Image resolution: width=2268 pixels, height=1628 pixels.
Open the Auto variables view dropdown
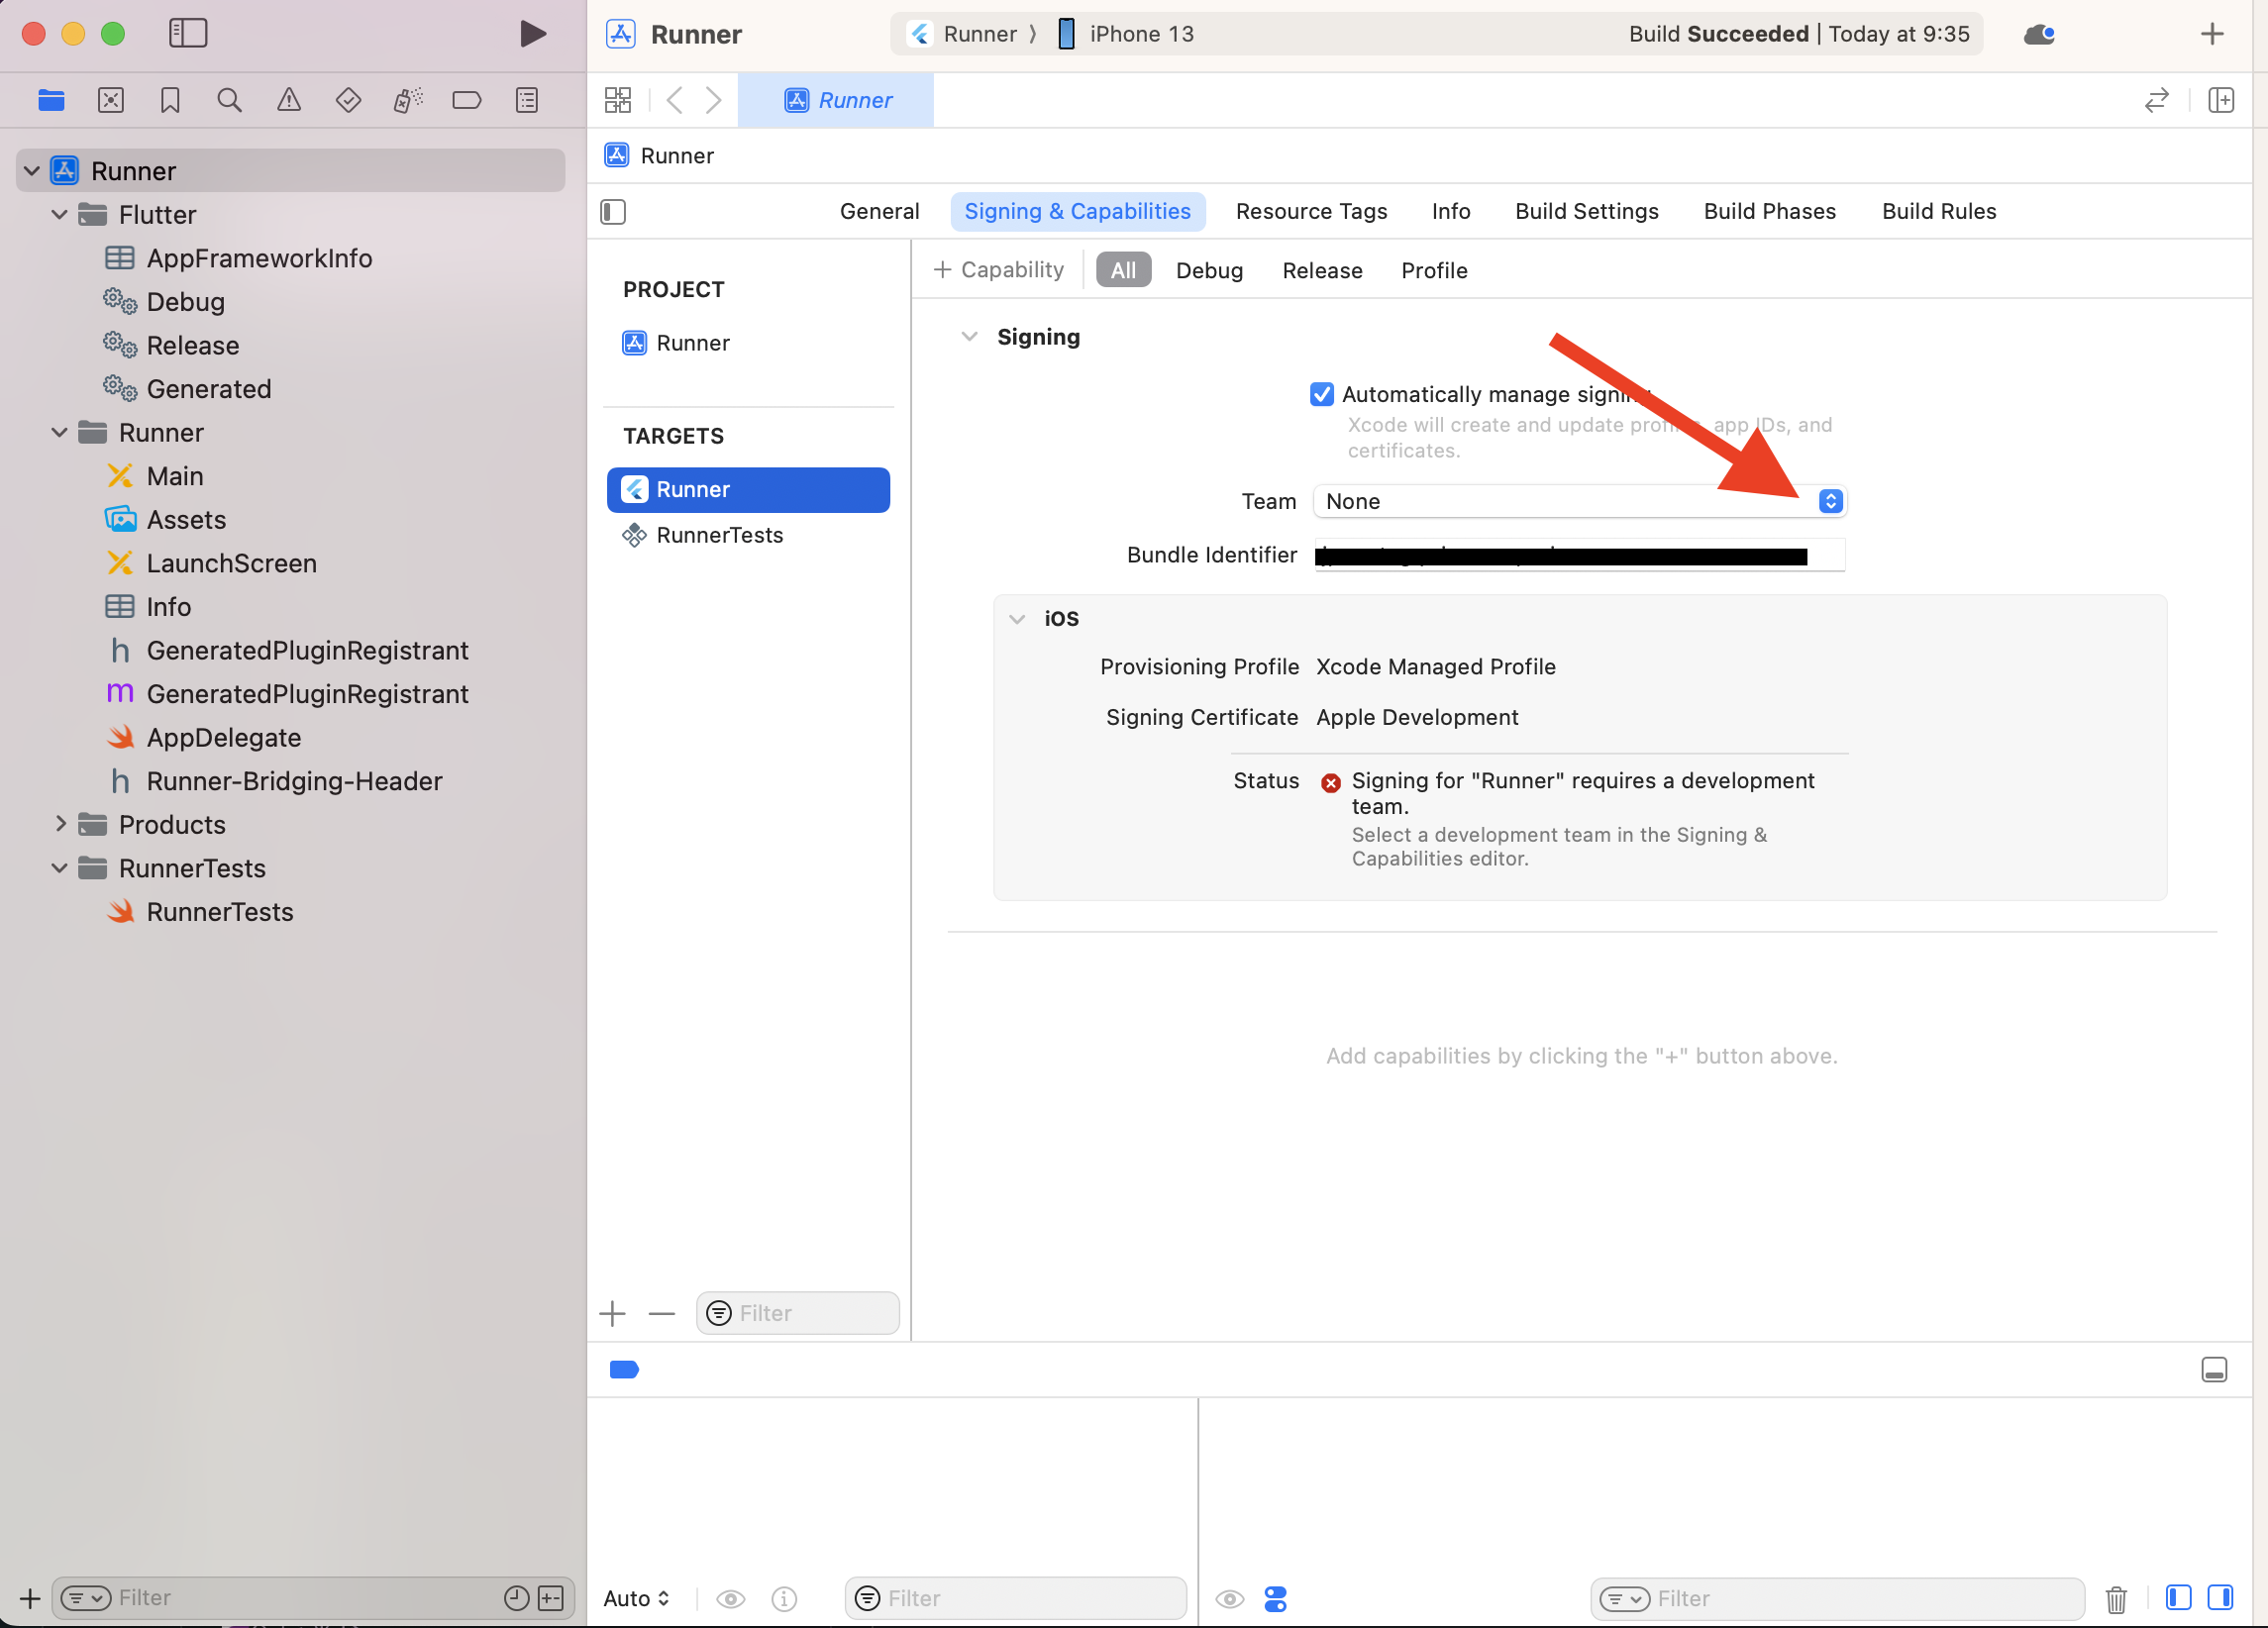pos(636,1598)
